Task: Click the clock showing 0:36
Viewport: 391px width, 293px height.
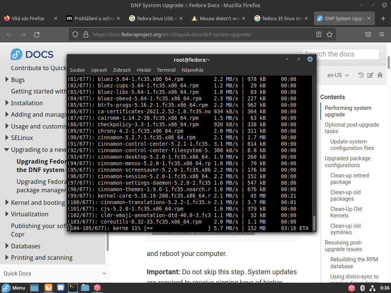Action: [385, 288]
